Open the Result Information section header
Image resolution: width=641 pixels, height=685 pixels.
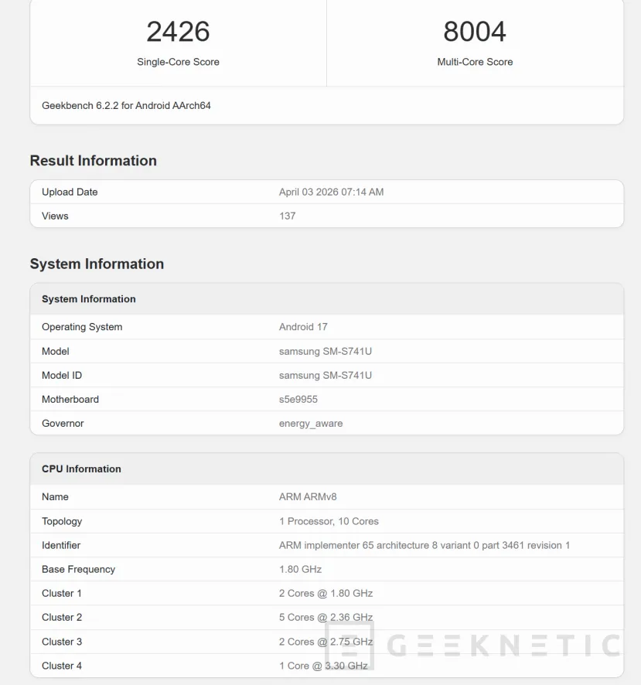tap(93, 161)
